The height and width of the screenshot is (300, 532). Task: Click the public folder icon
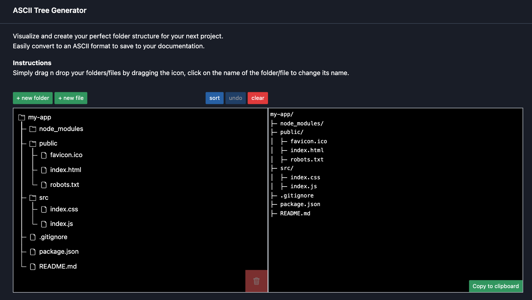coord(33,144)
